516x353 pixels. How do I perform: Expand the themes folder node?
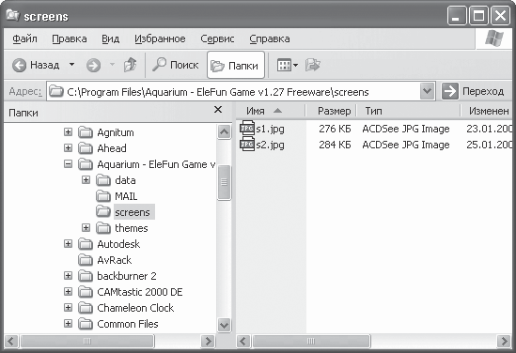tap(86, 228)
